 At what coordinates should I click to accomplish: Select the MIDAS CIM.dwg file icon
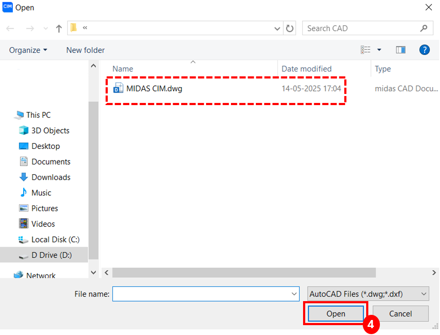118,88
